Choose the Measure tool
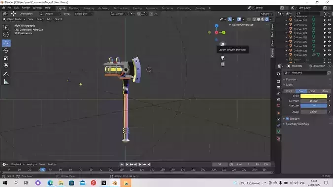 [6, 82]
